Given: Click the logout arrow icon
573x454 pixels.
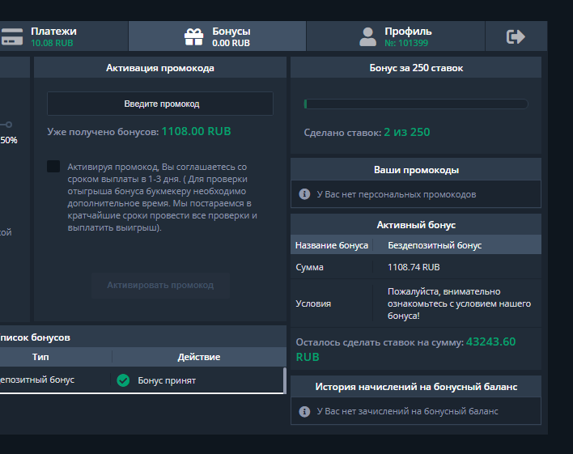Looking at the screenshot, I should [x=516, y=36].
